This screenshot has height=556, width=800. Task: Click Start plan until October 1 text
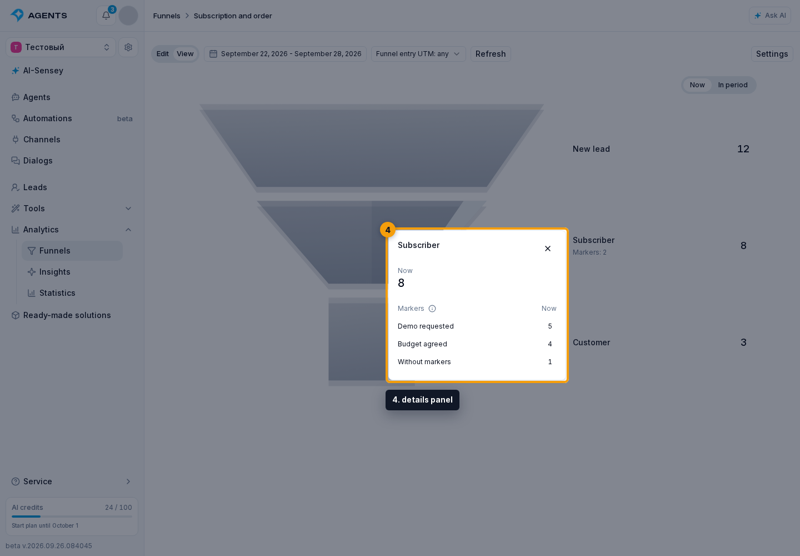point(45,525)
